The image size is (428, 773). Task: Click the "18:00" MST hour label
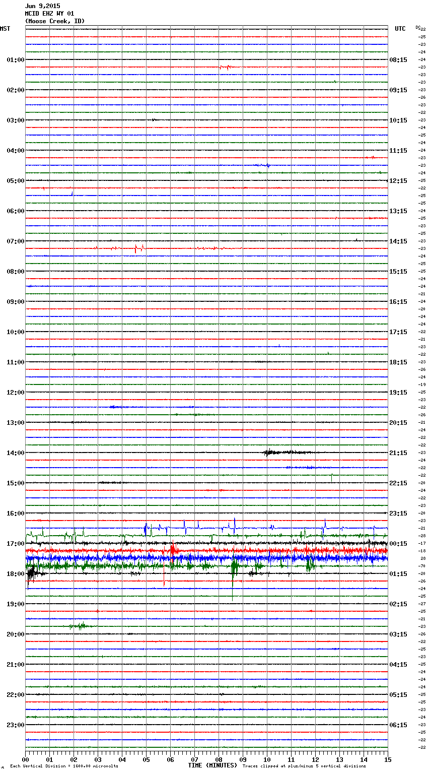coord(16,574)
